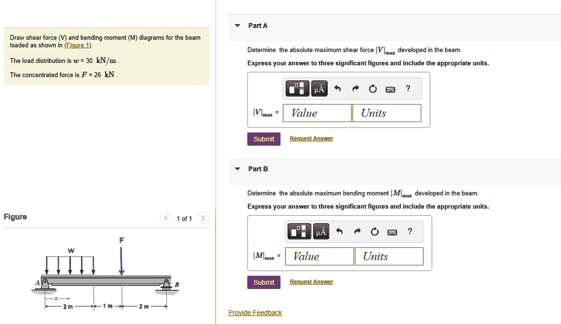Click Request Answer under Part B
Image resolution: width=561 pixels, height=324 pixels.
pos(311,281)
